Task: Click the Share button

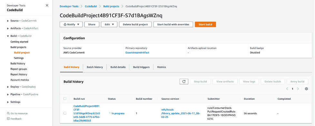Action: (92, 24)
